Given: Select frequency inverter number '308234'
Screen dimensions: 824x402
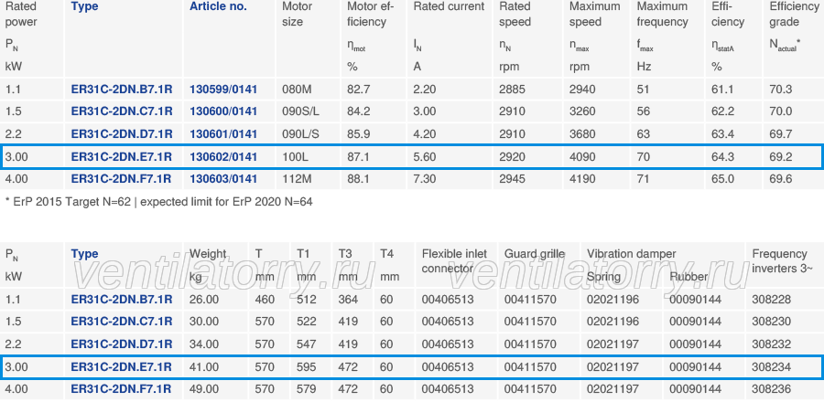Looking at the screenshot, I should tap(772, 366).
